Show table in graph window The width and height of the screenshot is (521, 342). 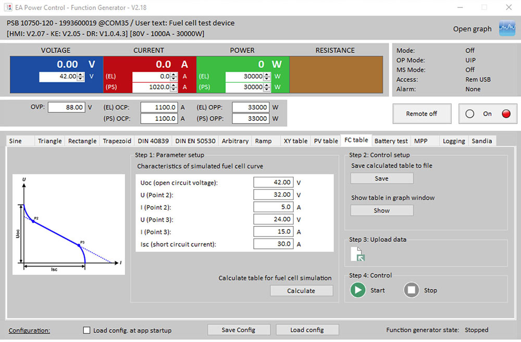(381, 210)
